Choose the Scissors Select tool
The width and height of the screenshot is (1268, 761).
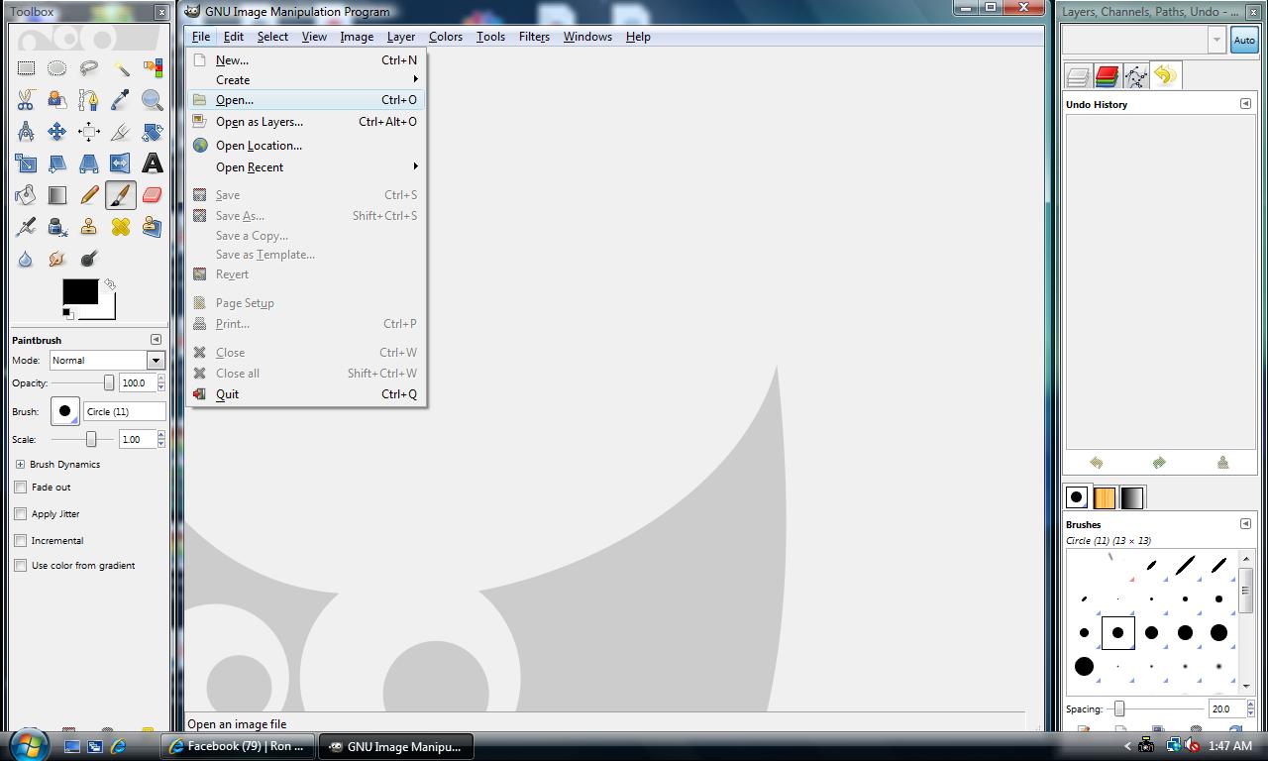pyautogui.click(x=26, y=99)
